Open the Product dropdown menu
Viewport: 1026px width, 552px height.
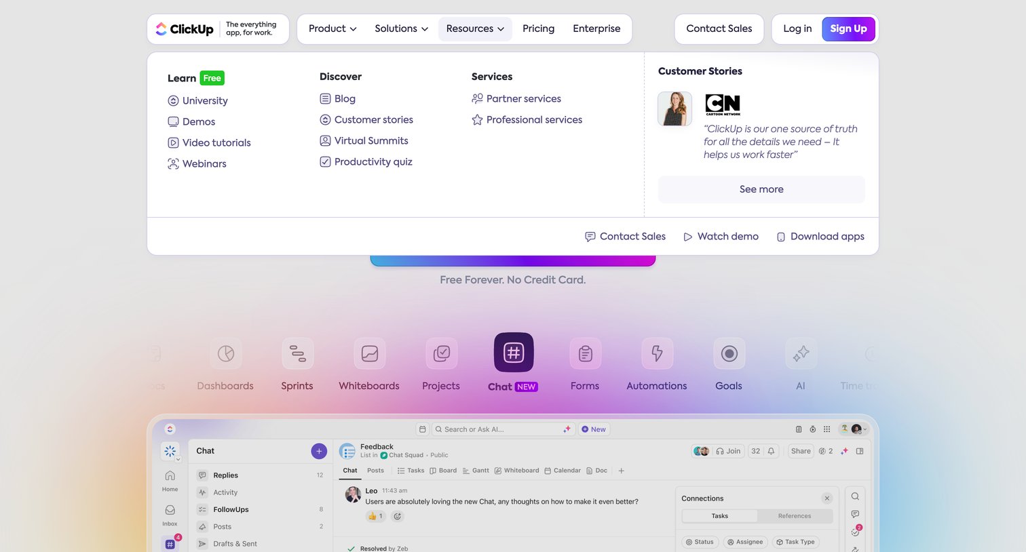click(x=332, y=28)
